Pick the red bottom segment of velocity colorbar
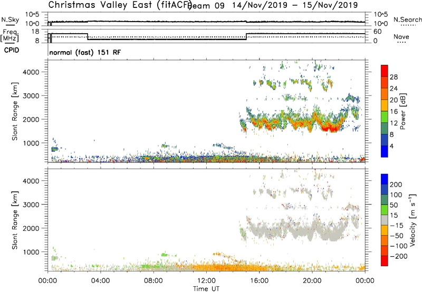 pyautogui.click(x=385, y=261)
